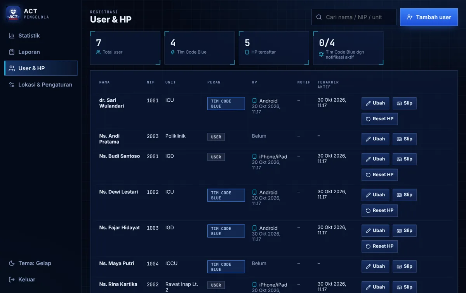Click the iPhone/iPad device icon for Ns. Rina Kartika

coord(255,284)
